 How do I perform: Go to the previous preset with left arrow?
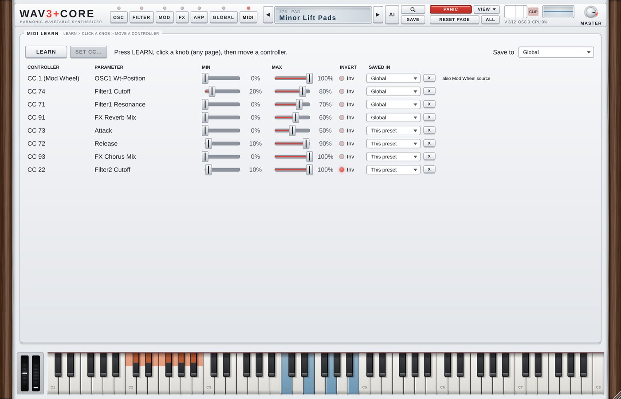pos(268,15)
